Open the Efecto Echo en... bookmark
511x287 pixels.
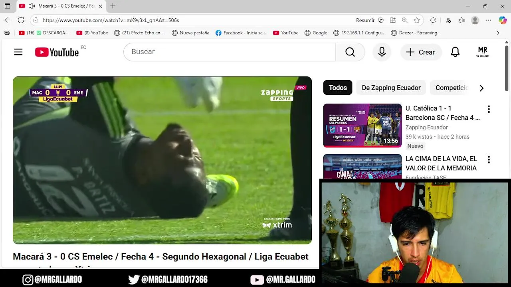pyautogui.click(x=139, y=33)
